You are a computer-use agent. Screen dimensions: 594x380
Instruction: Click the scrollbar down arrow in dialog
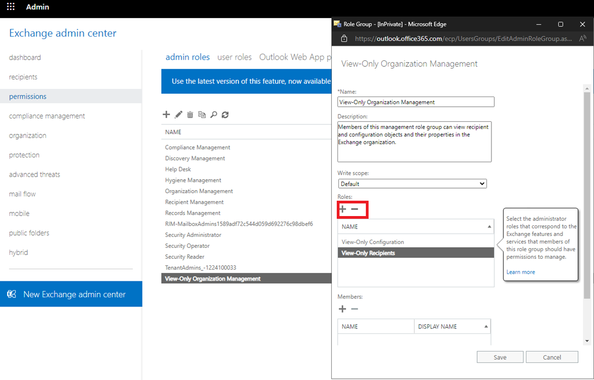pos(587,341)
